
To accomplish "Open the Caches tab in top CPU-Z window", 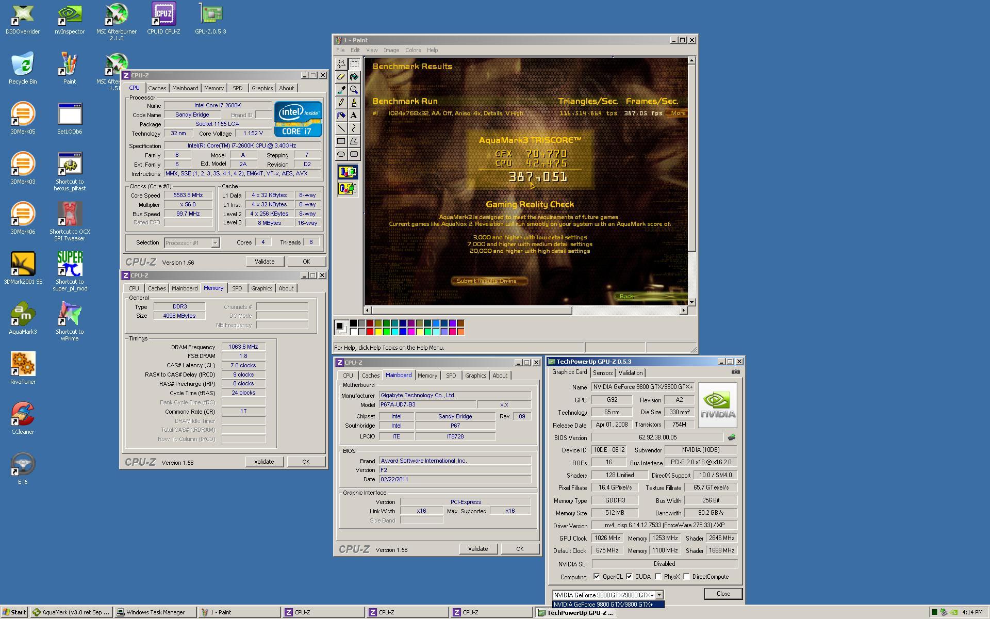I will pyautogui.click(x=157, y=88).
